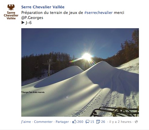
Task: Open the 'il y a 2 heures' timestamp
Action: tap(120, 122)
